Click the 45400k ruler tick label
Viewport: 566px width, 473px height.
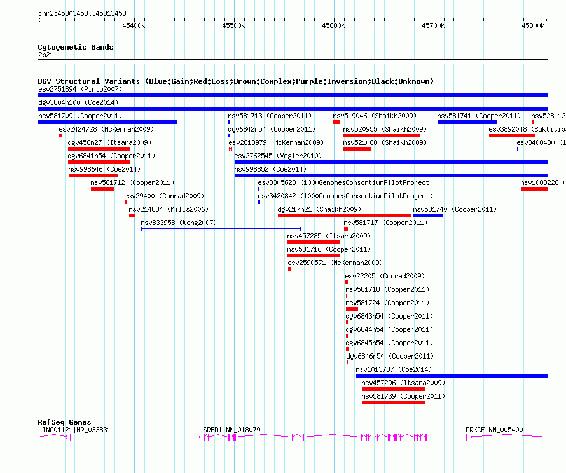134,25
